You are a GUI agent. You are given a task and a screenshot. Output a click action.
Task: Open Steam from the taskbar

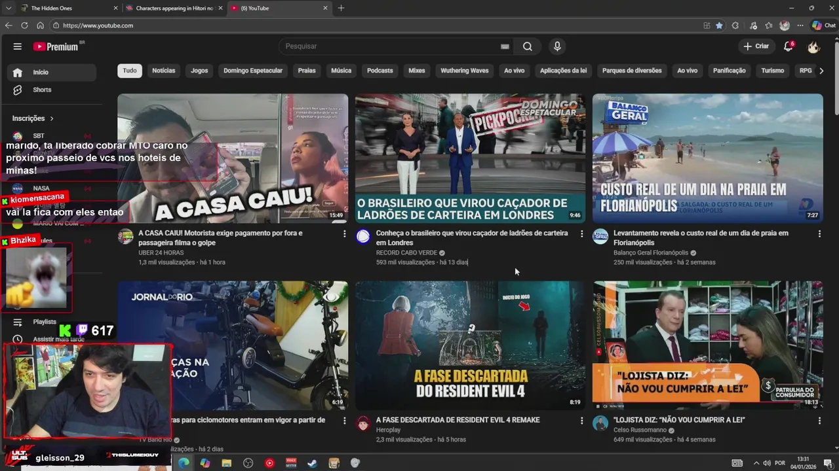312,463
